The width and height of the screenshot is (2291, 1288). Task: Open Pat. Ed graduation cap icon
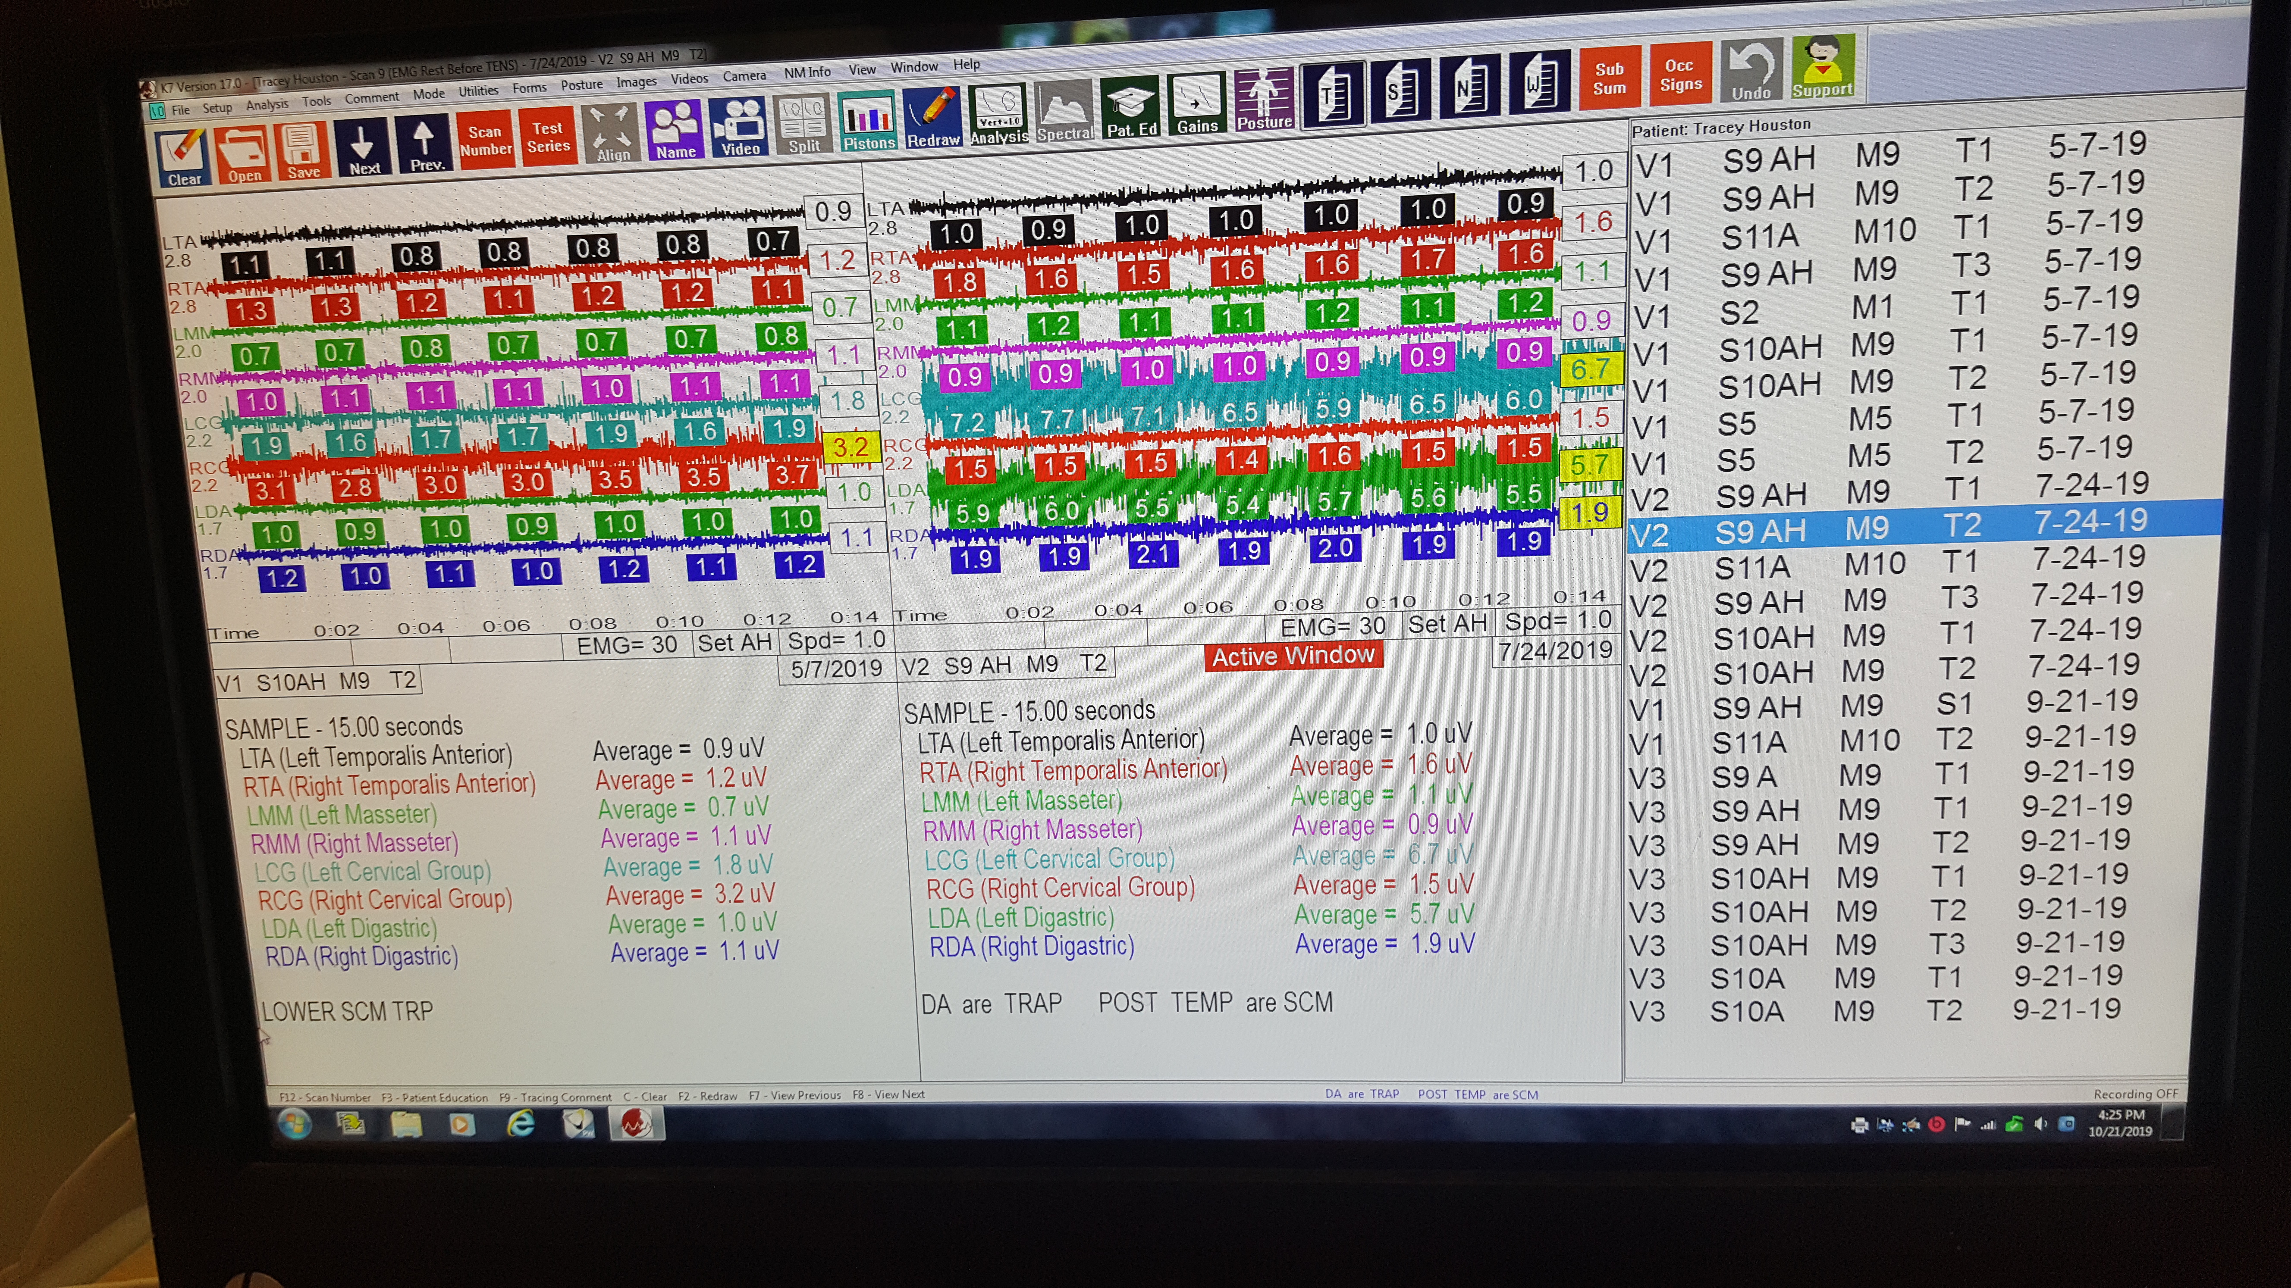(1130, 108)
